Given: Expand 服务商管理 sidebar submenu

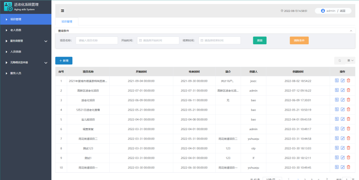Looking at the screenshot, I should (x=46, y=41).
